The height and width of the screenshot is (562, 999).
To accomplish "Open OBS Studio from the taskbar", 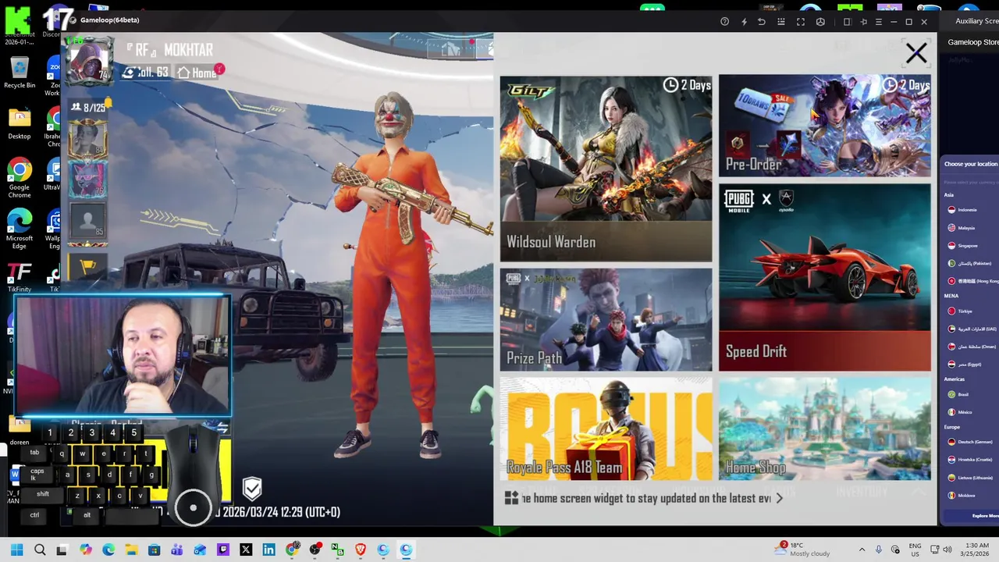I will [315, 550].
